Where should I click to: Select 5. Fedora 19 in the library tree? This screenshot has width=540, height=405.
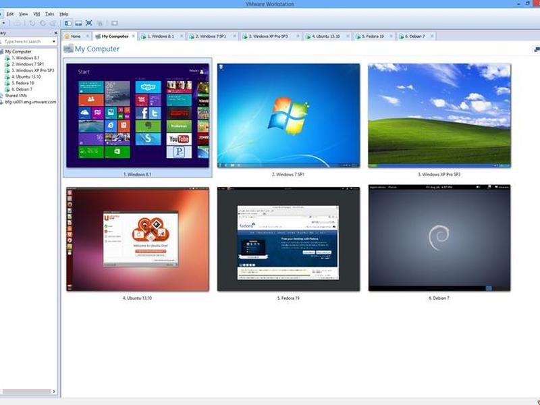23,83
